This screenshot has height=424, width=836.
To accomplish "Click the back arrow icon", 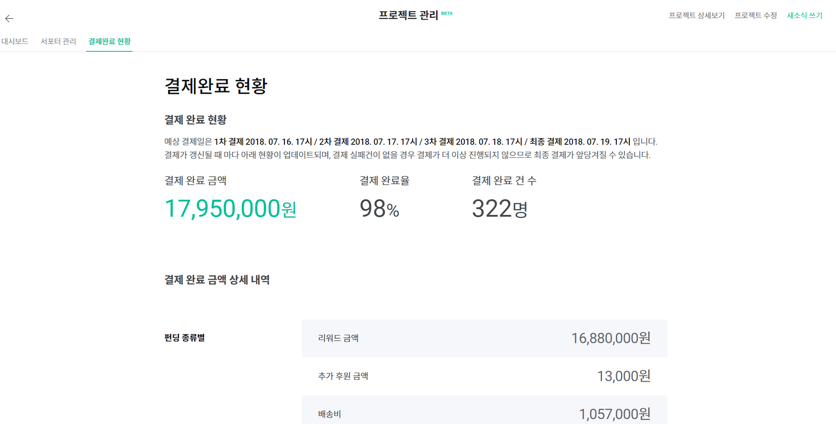I will click(9, 18).
